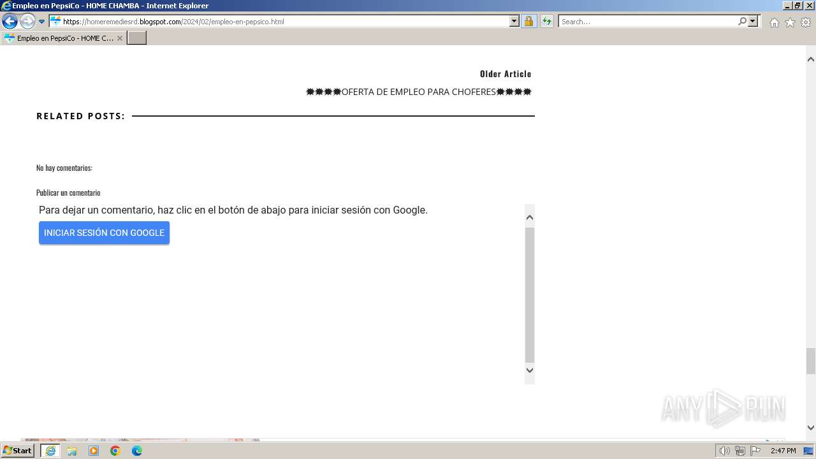Click the No hay comentarios text
The width and height of the screenshot is (816, 459).
click(64, 168)
